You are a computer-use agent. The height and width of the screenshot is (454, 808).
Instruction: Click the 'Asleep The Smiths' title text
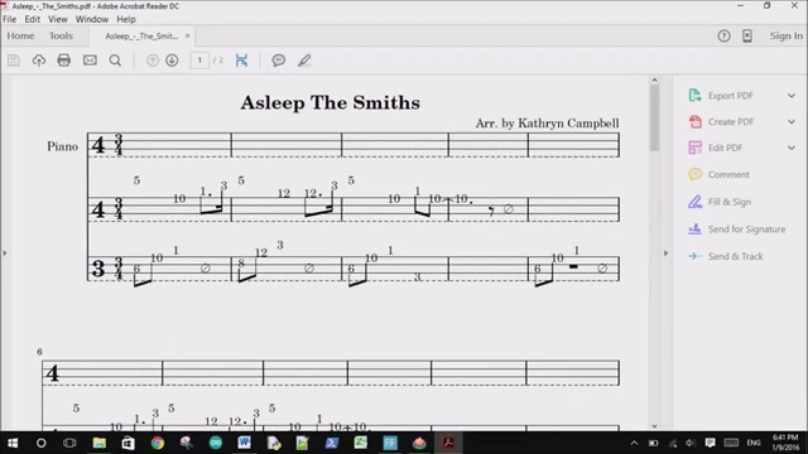coord(330,103)
